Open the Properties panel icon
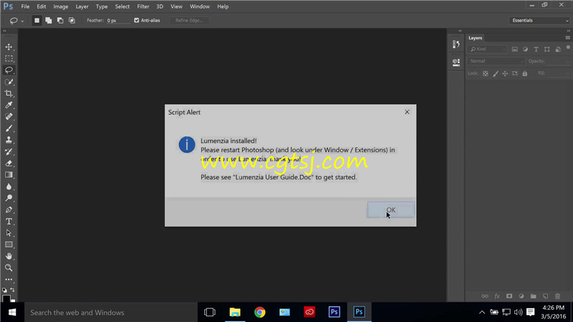The width and height of the screenshot is (573, 322). 456,62
